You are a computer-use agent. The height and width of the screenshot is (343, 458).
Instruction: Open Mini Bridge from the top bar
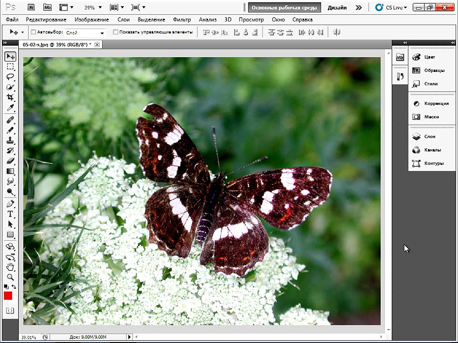click(47, 7)
